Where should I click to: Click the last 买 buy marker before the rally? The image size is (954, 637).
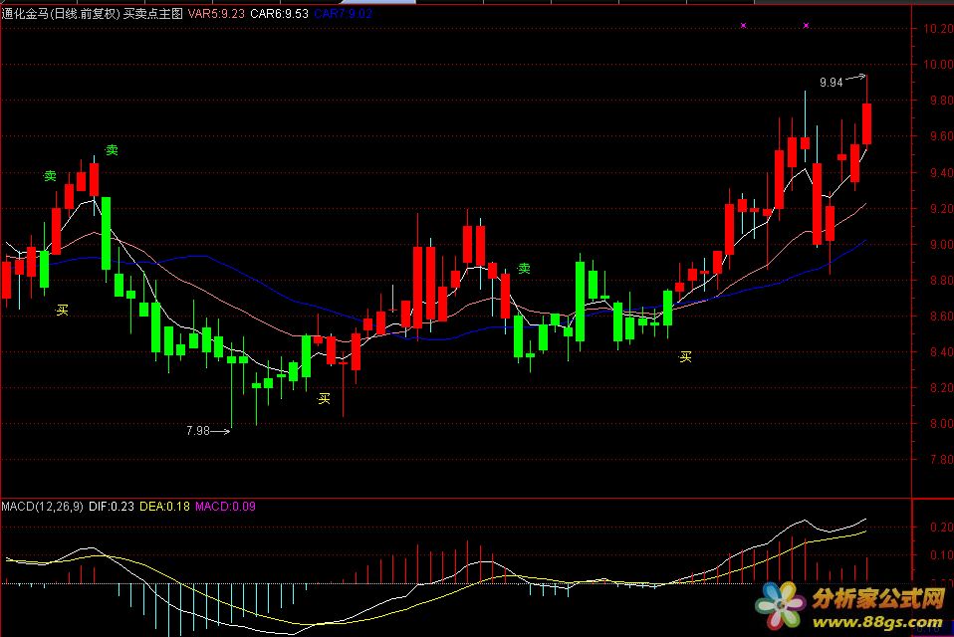tap(685, 356)
